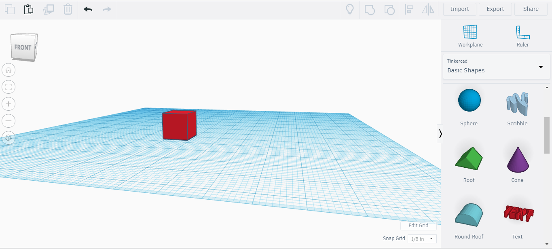Screen dimensions: 552x249
Task: Click the shapes panel scrollbar thumb
Action: click(547, 135)
